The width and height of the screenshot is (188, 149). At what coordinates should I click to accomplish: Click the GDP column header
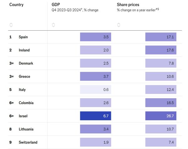56,5
